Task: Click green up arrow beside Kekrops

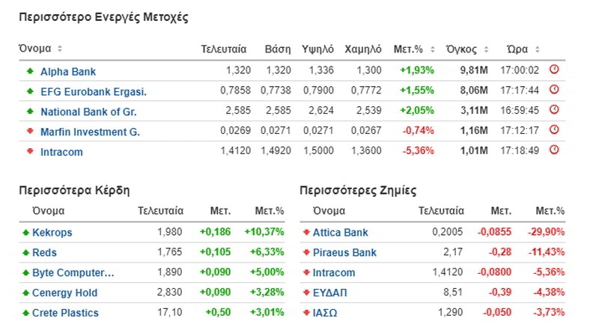Action: coord(26,232)
